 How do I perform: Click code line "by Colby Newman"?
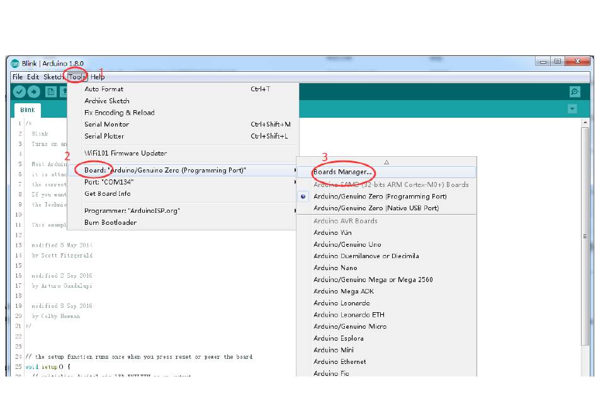point(56,316)
